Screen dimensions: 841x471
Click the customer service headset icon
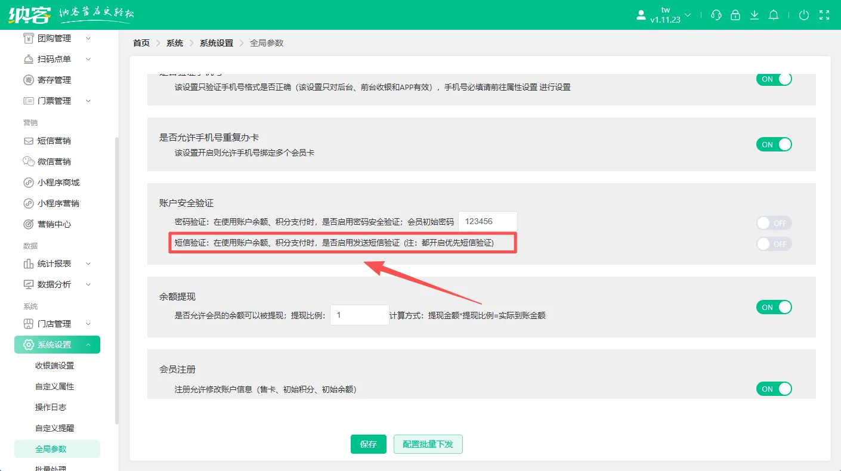point(716,15)
